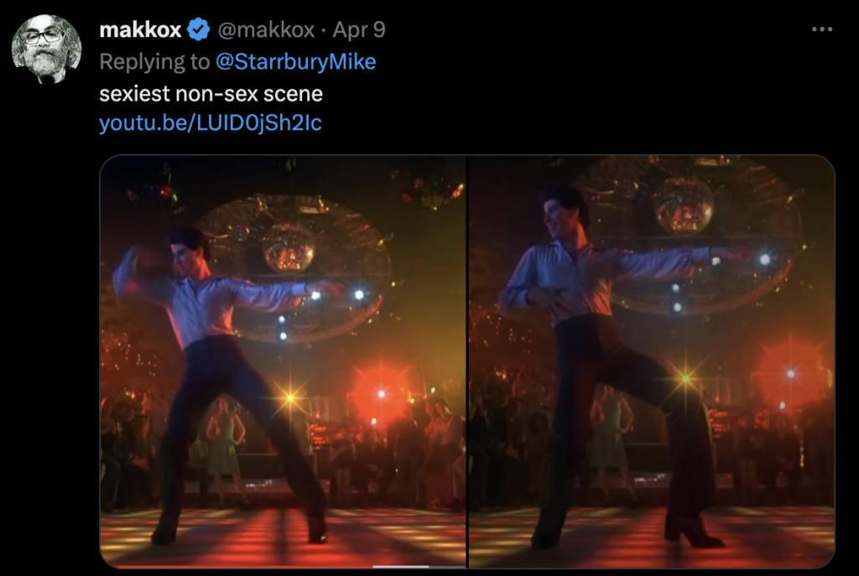Open the three-dot more options menu

pos(822,29)
